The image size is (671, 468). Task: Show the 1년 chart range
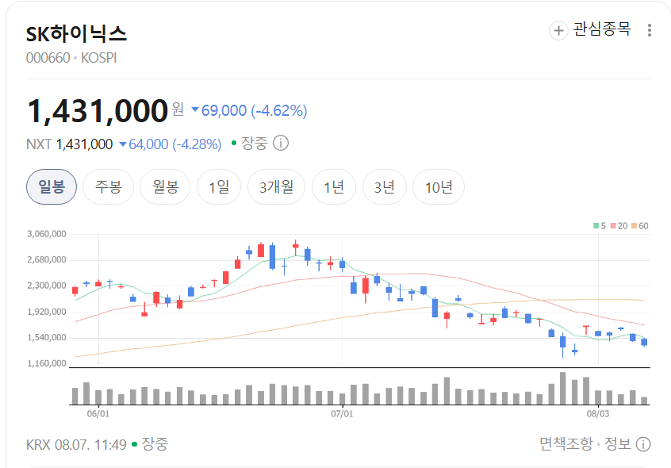[334, 187]
